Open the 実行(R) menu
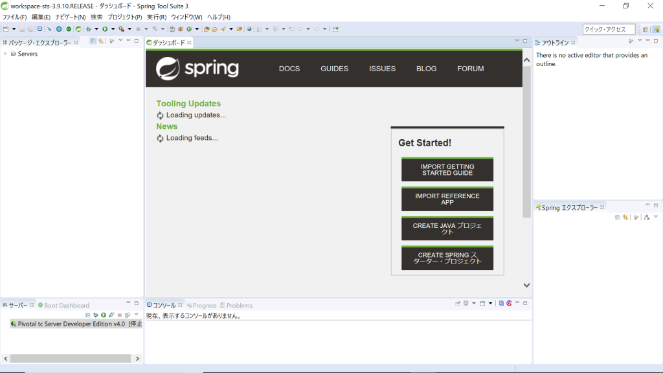 (157, 17)
